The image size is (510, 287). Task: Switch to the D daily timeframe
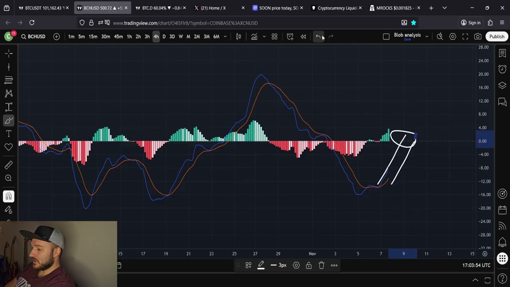164,37
